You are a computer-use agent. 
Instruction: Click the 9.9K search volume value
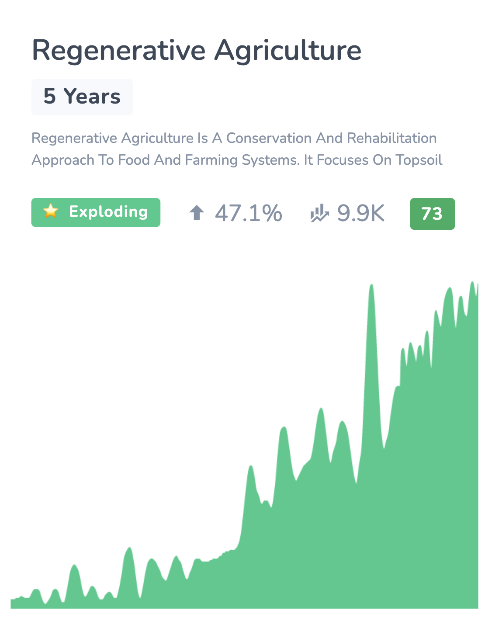(361, 213)
